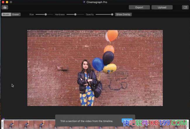This screenshot has height=129, width=190.
Task: Select the first frame thumbnail in the timeline
Action: 12,125
